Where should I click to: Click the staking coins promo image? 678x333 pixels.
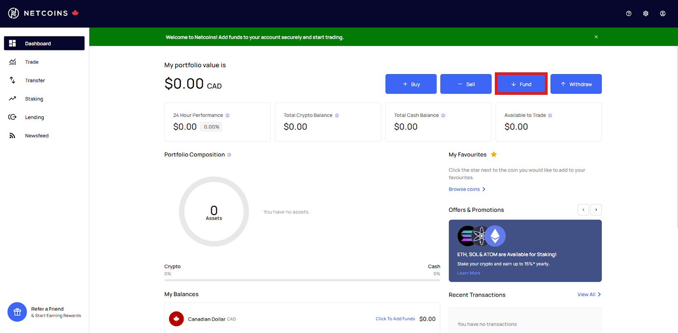[481, 236]
